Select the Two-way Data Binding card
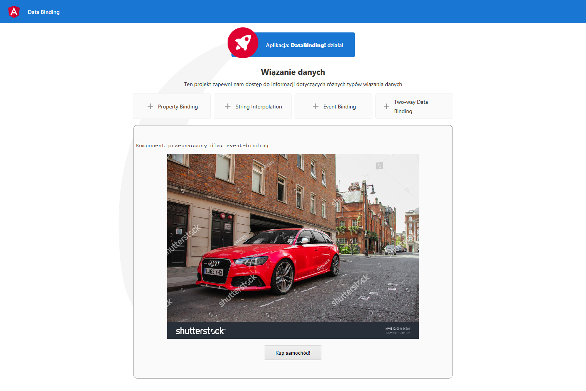Image resolution: width=586 pixels, height=391 pixels. tap(414, 106)
